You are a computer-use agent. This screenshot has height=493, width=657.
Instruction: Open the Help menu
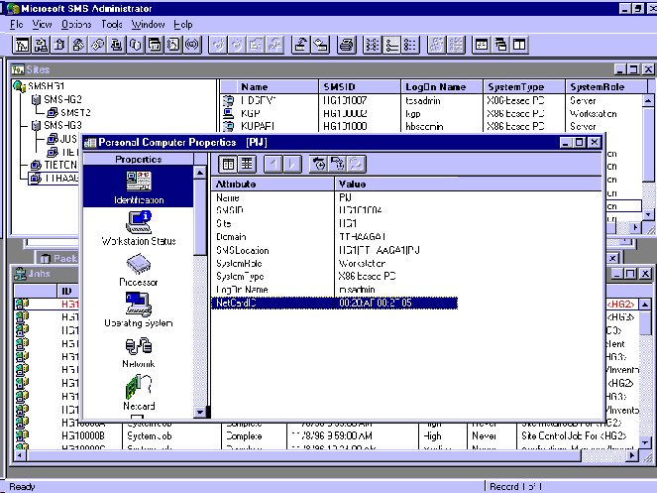(183, 25)
